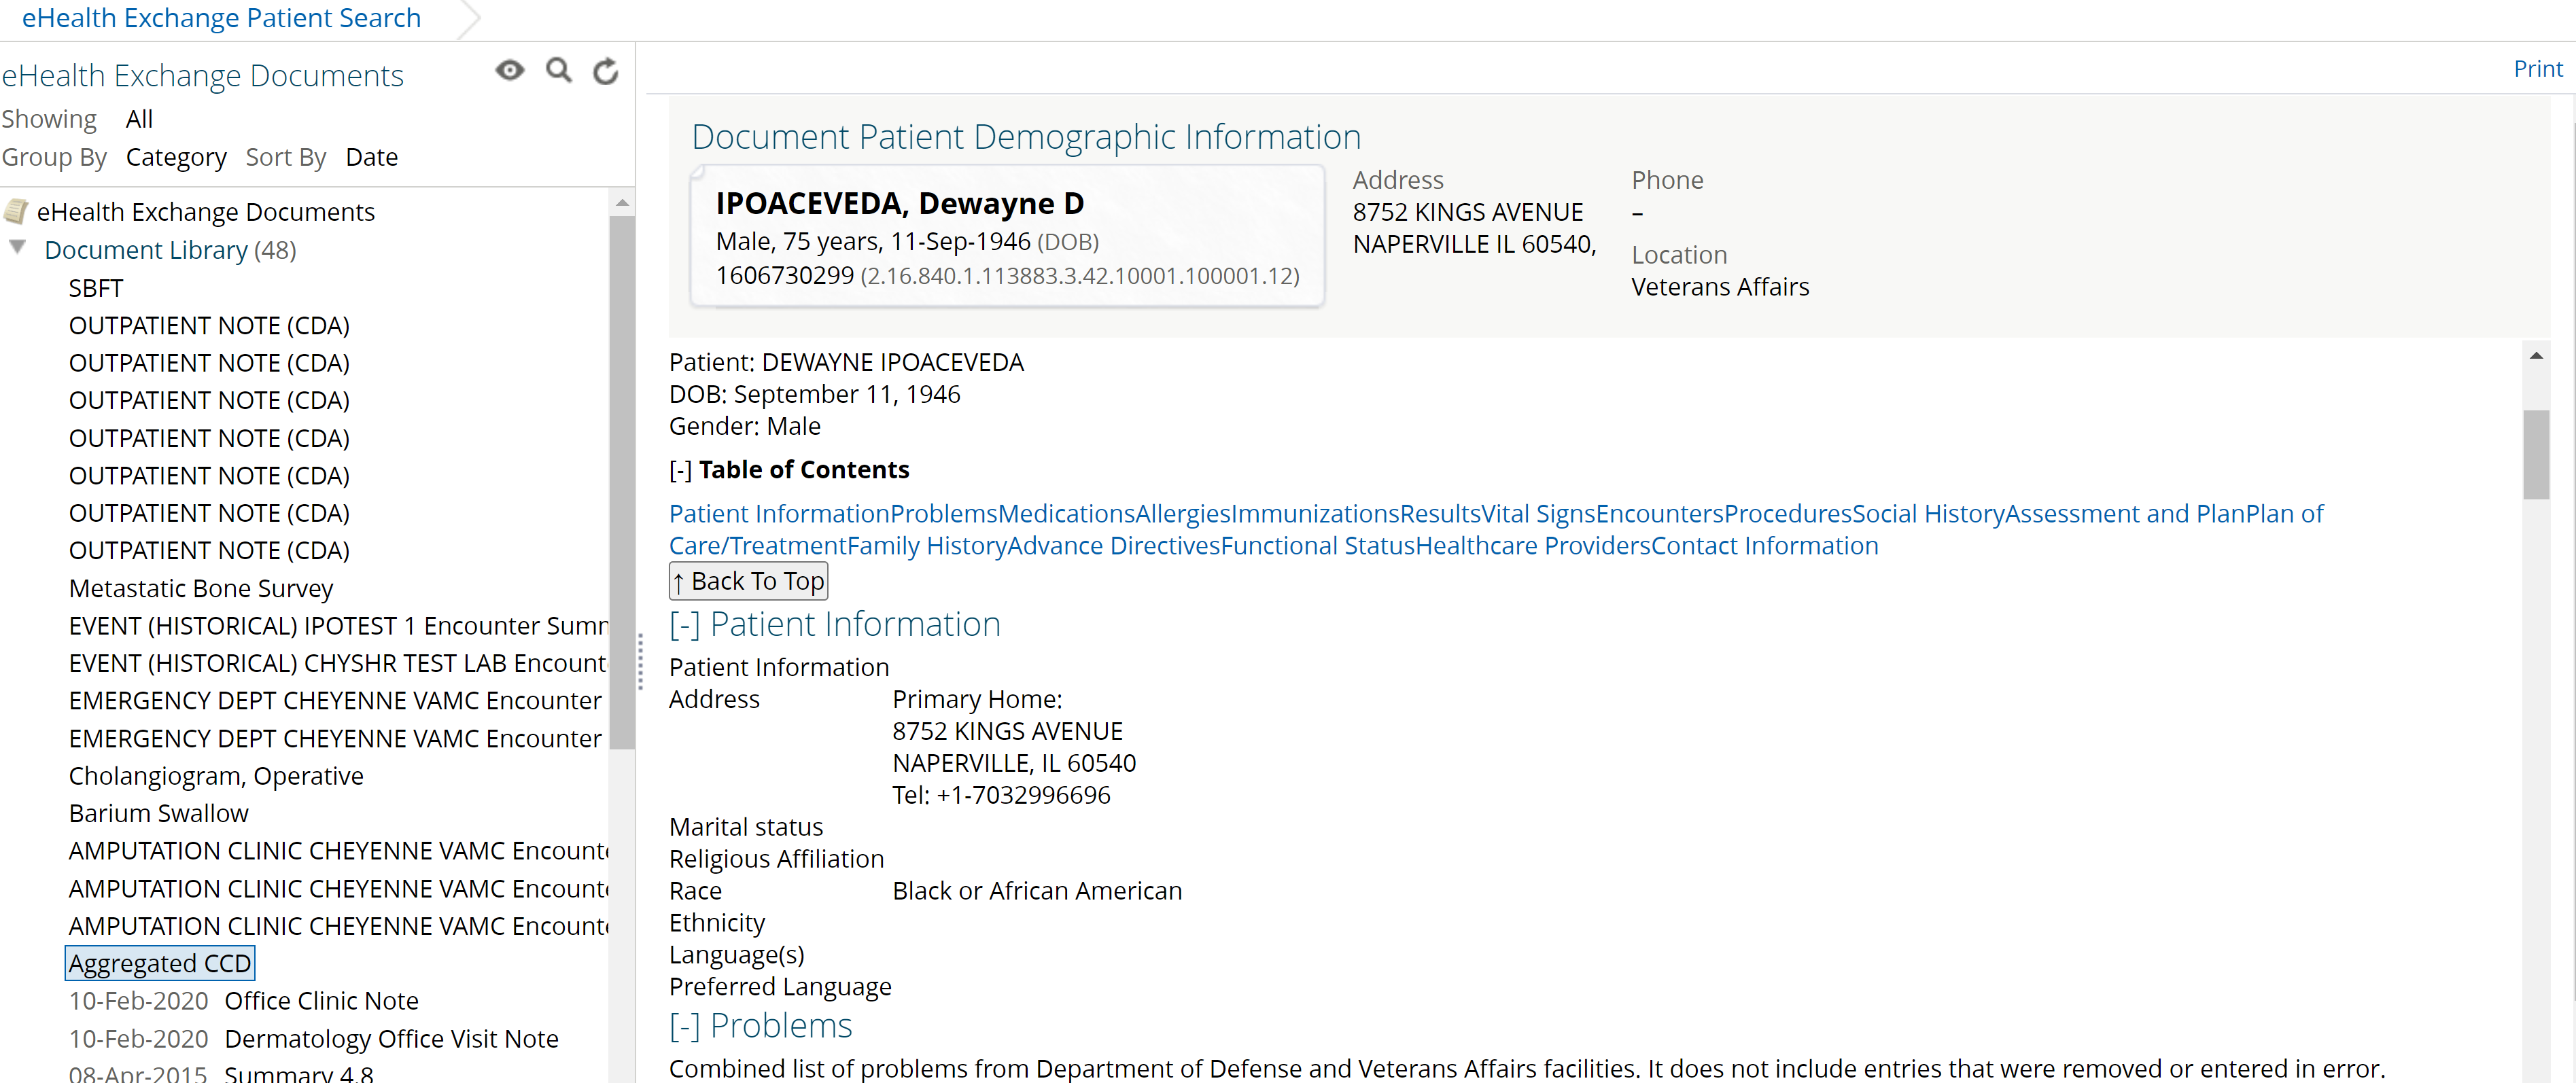
Task: Collapse the Document Library tree node
Action: (17, 247)
